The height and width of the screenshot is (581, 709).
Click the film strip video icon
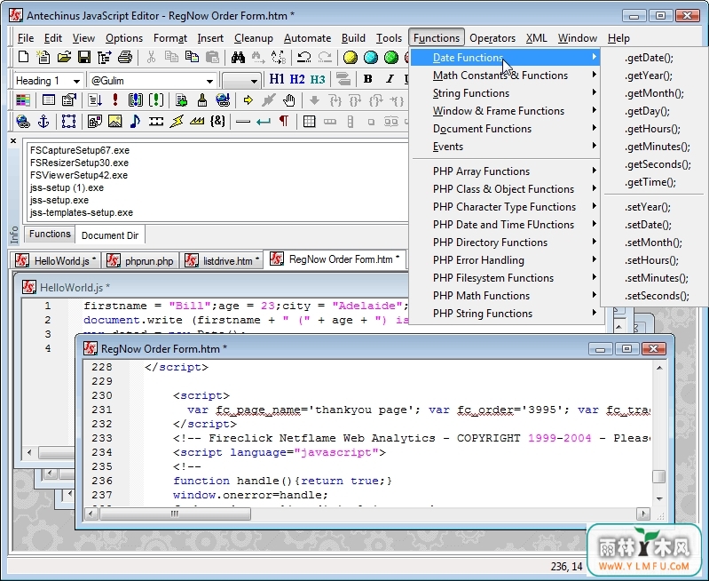tap(156, 122)
